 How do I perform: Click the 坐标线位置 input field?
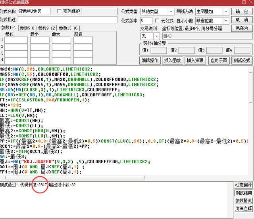[207, 36]
